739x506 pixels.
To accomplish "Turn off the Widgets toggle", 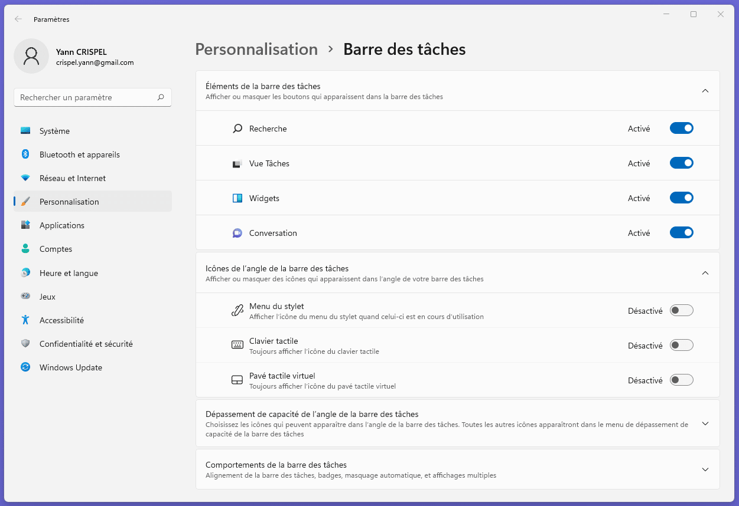I will pyautogui.click(x=681, y=198).
